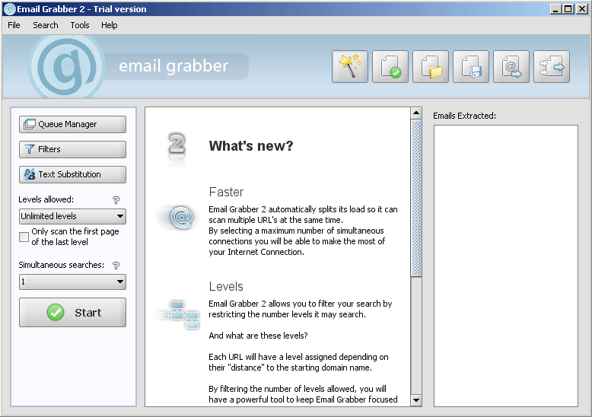This screenshot has width=592, height=417.
Task: Close the Email Grabber window
Action: point(582,9)
